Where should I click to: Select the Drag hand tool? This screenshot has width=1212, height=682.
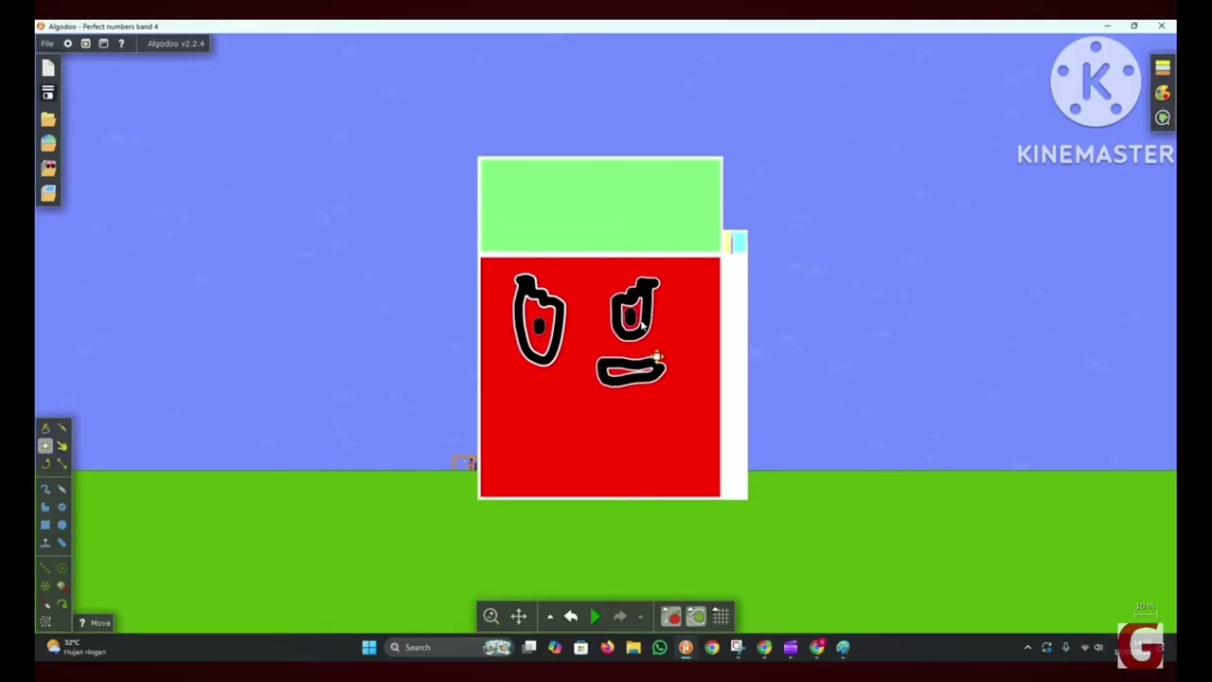click(x=62, y=445)
